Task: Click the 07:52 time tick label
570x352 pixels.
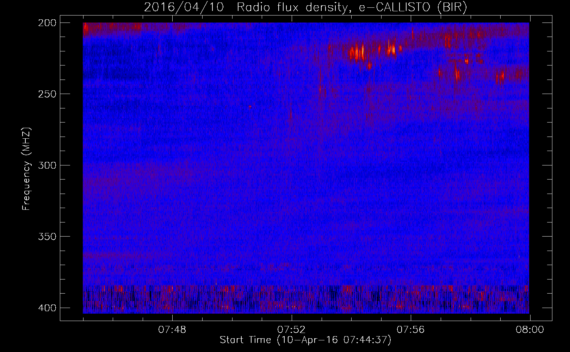Action: 291,330
